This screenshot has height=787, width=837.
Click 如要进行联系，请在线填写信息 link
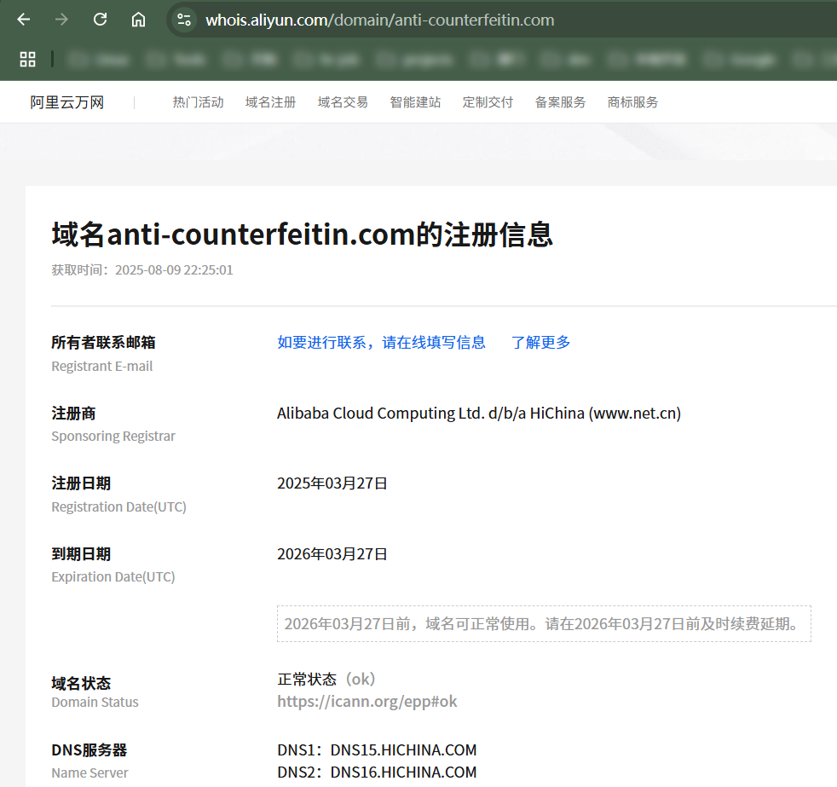(x=381, y=342)
